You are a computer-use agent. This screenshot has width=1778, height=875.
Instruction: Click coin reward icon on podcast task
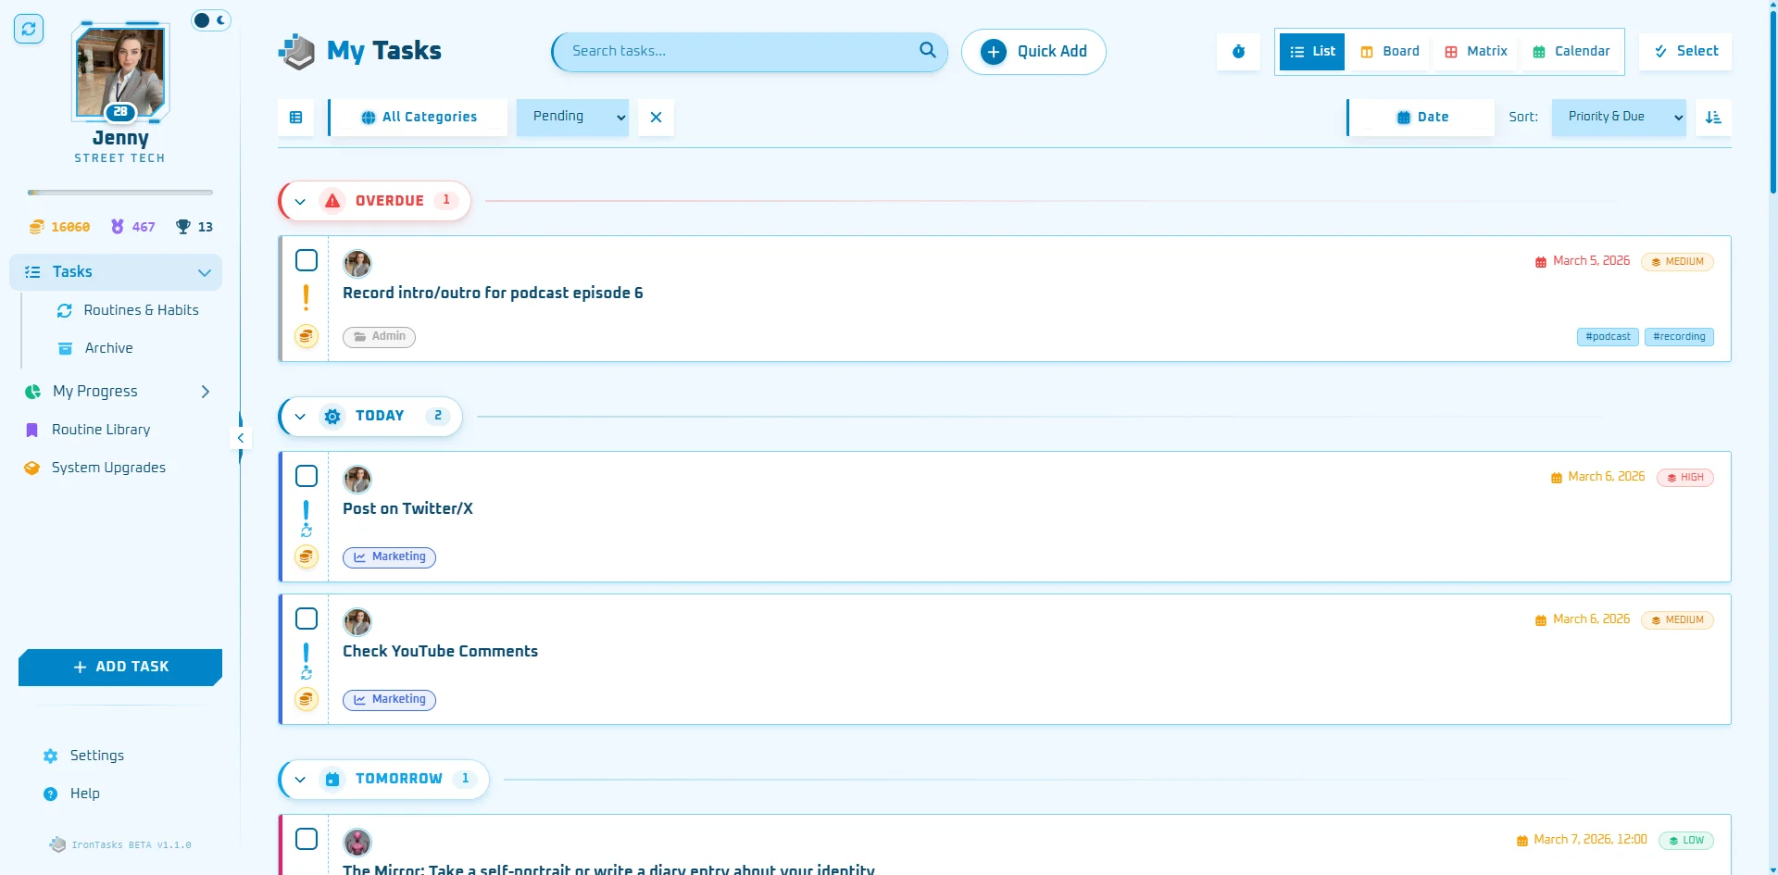307,336
